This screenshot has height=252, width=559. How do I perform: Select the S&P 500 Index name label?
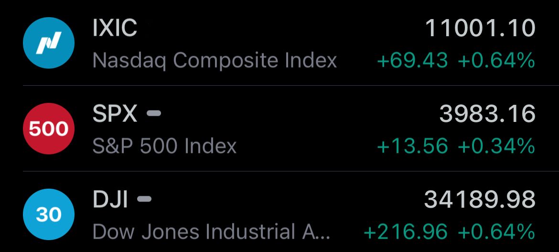coord(165,146)
